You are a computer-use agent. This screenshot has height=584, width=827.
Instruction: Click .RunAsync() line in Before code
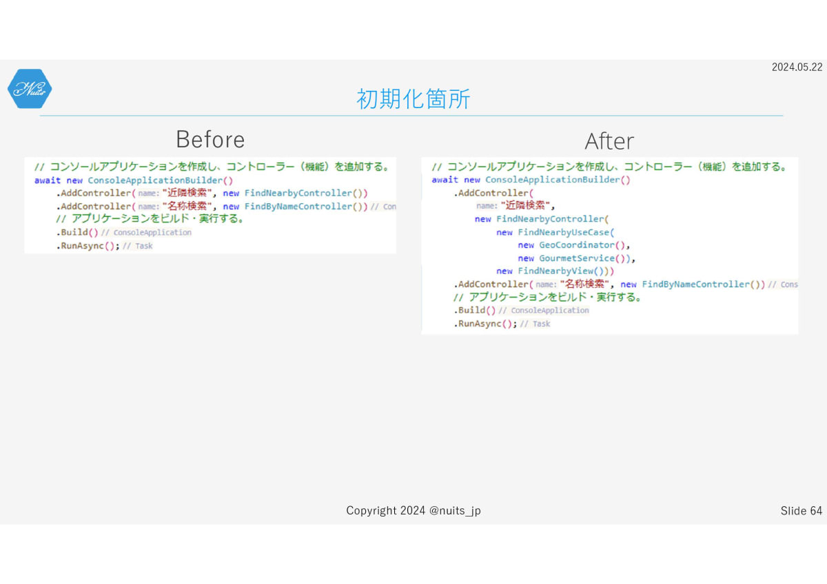[104, 245]
